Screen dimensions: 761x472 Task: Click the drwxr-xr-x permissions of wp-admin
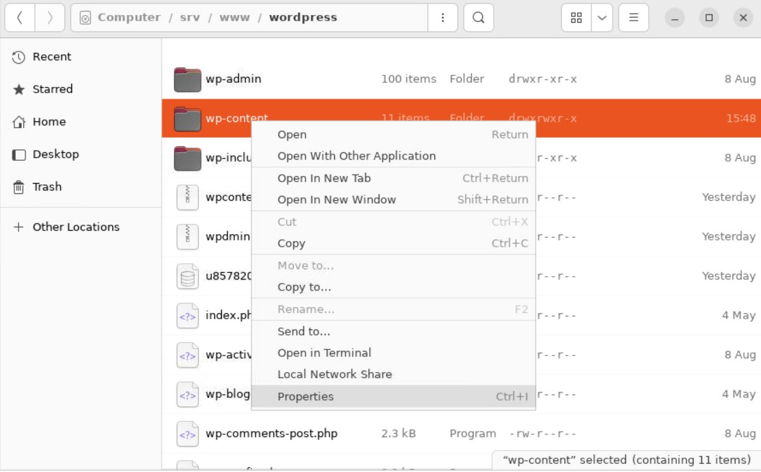(542, 79)
